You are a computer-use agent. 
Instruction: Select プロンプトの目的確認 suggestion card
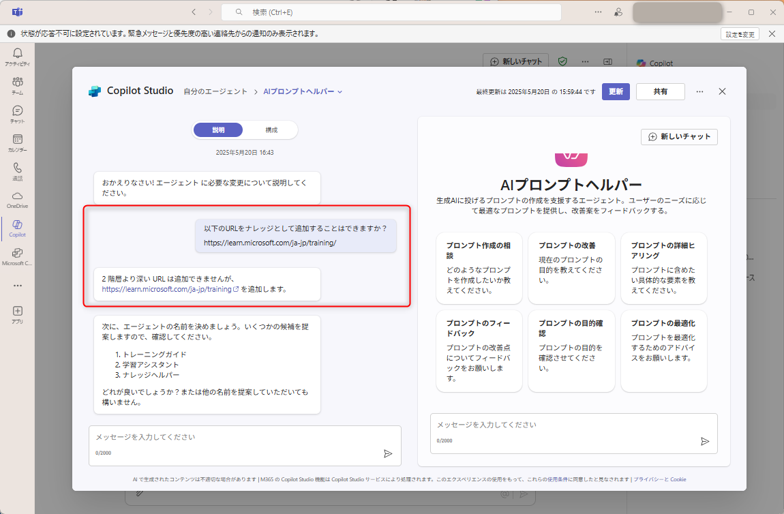571,351
